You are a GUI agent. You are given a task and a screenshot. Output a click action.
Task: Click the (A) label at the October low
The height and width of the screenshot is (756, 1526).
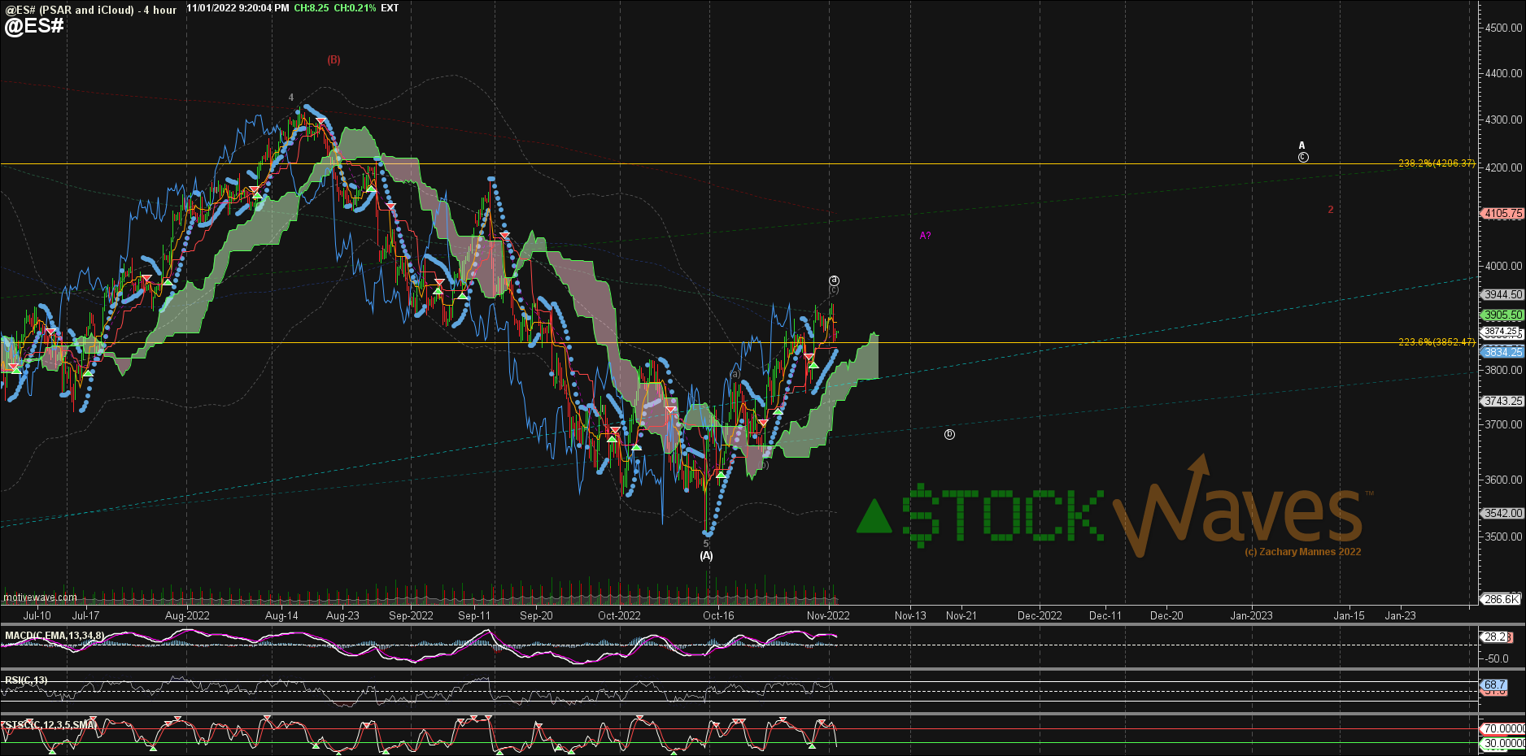[x=706, y=556]
